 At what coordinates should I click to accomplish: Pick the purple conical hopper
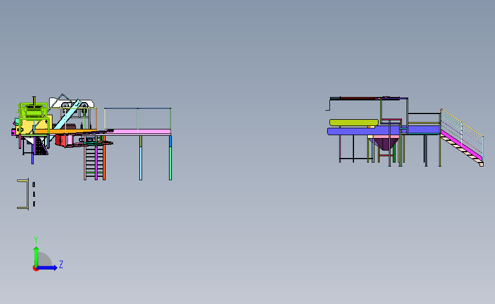click(385, 144)
